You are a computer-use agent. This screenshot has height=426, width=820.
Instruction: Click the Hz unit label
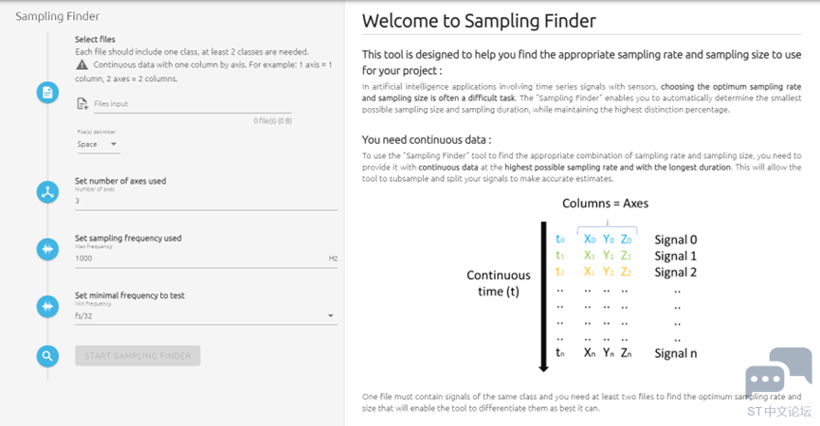[x=333, y=258]
